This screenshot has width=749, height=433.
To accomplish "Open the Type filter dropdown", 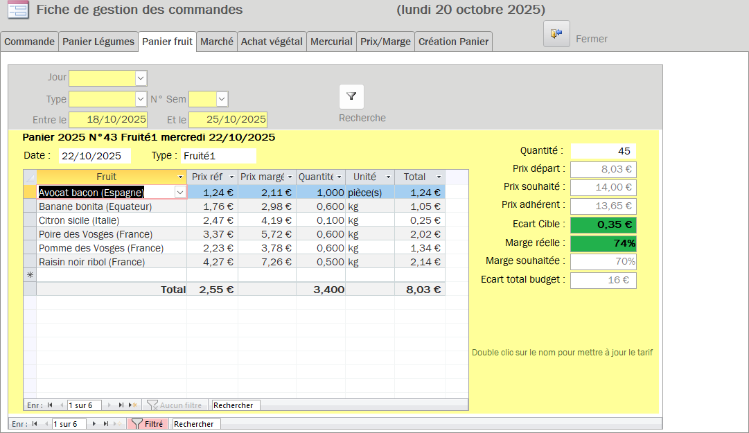I will (x=141, y=99).
